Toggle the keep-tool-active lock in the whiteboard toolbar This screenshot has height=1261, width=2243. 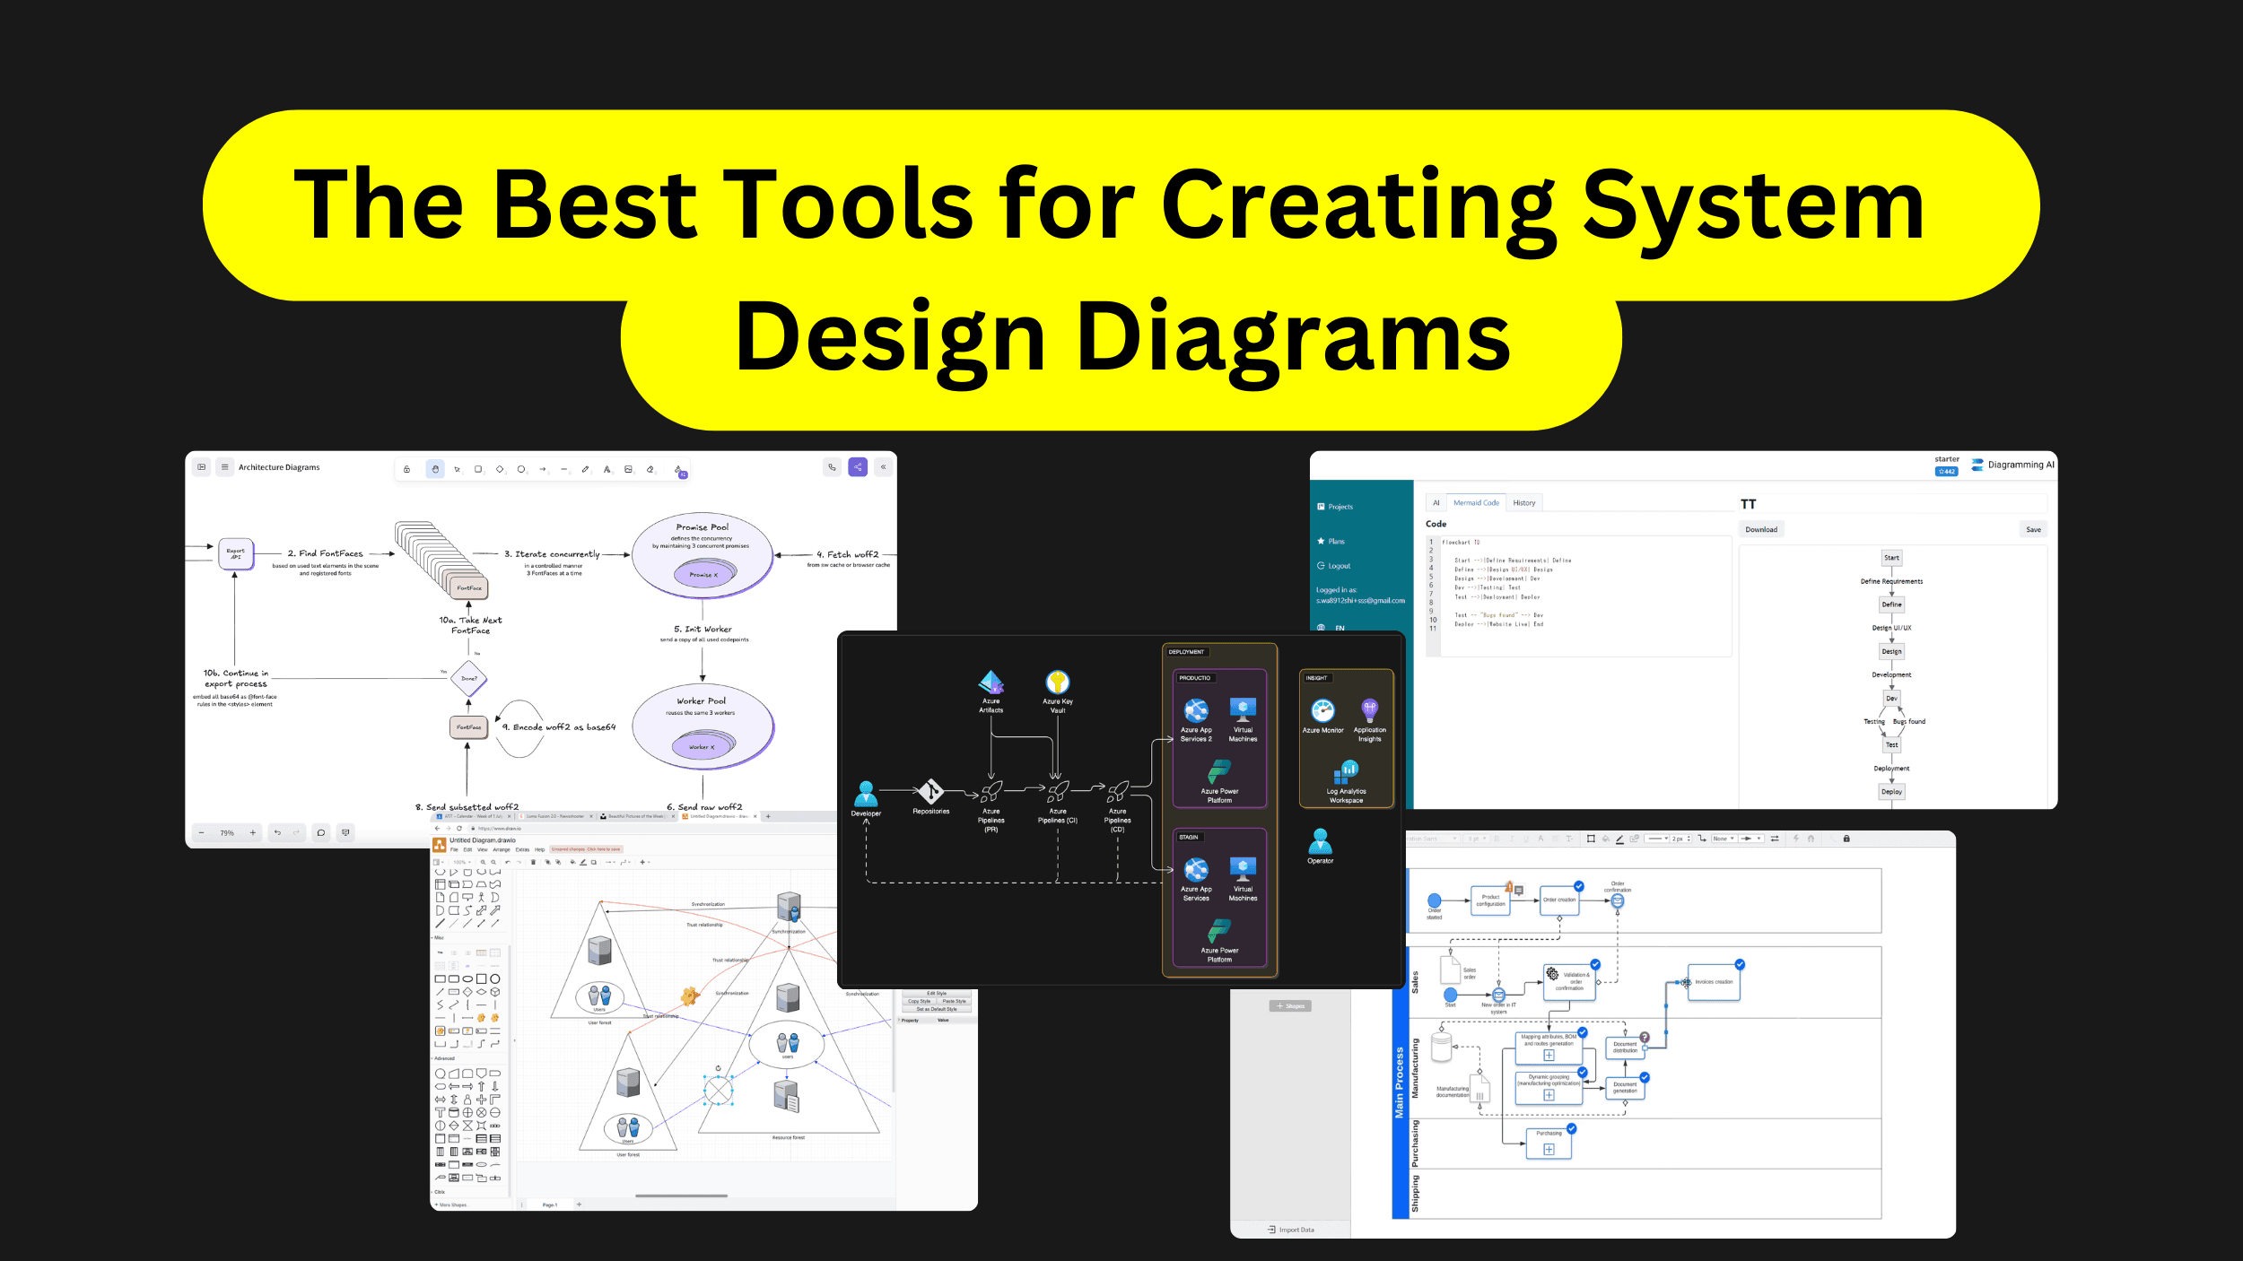tap(406, 469)
